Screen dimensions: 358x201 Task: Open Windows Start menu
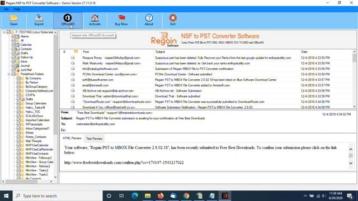(6, 196)
